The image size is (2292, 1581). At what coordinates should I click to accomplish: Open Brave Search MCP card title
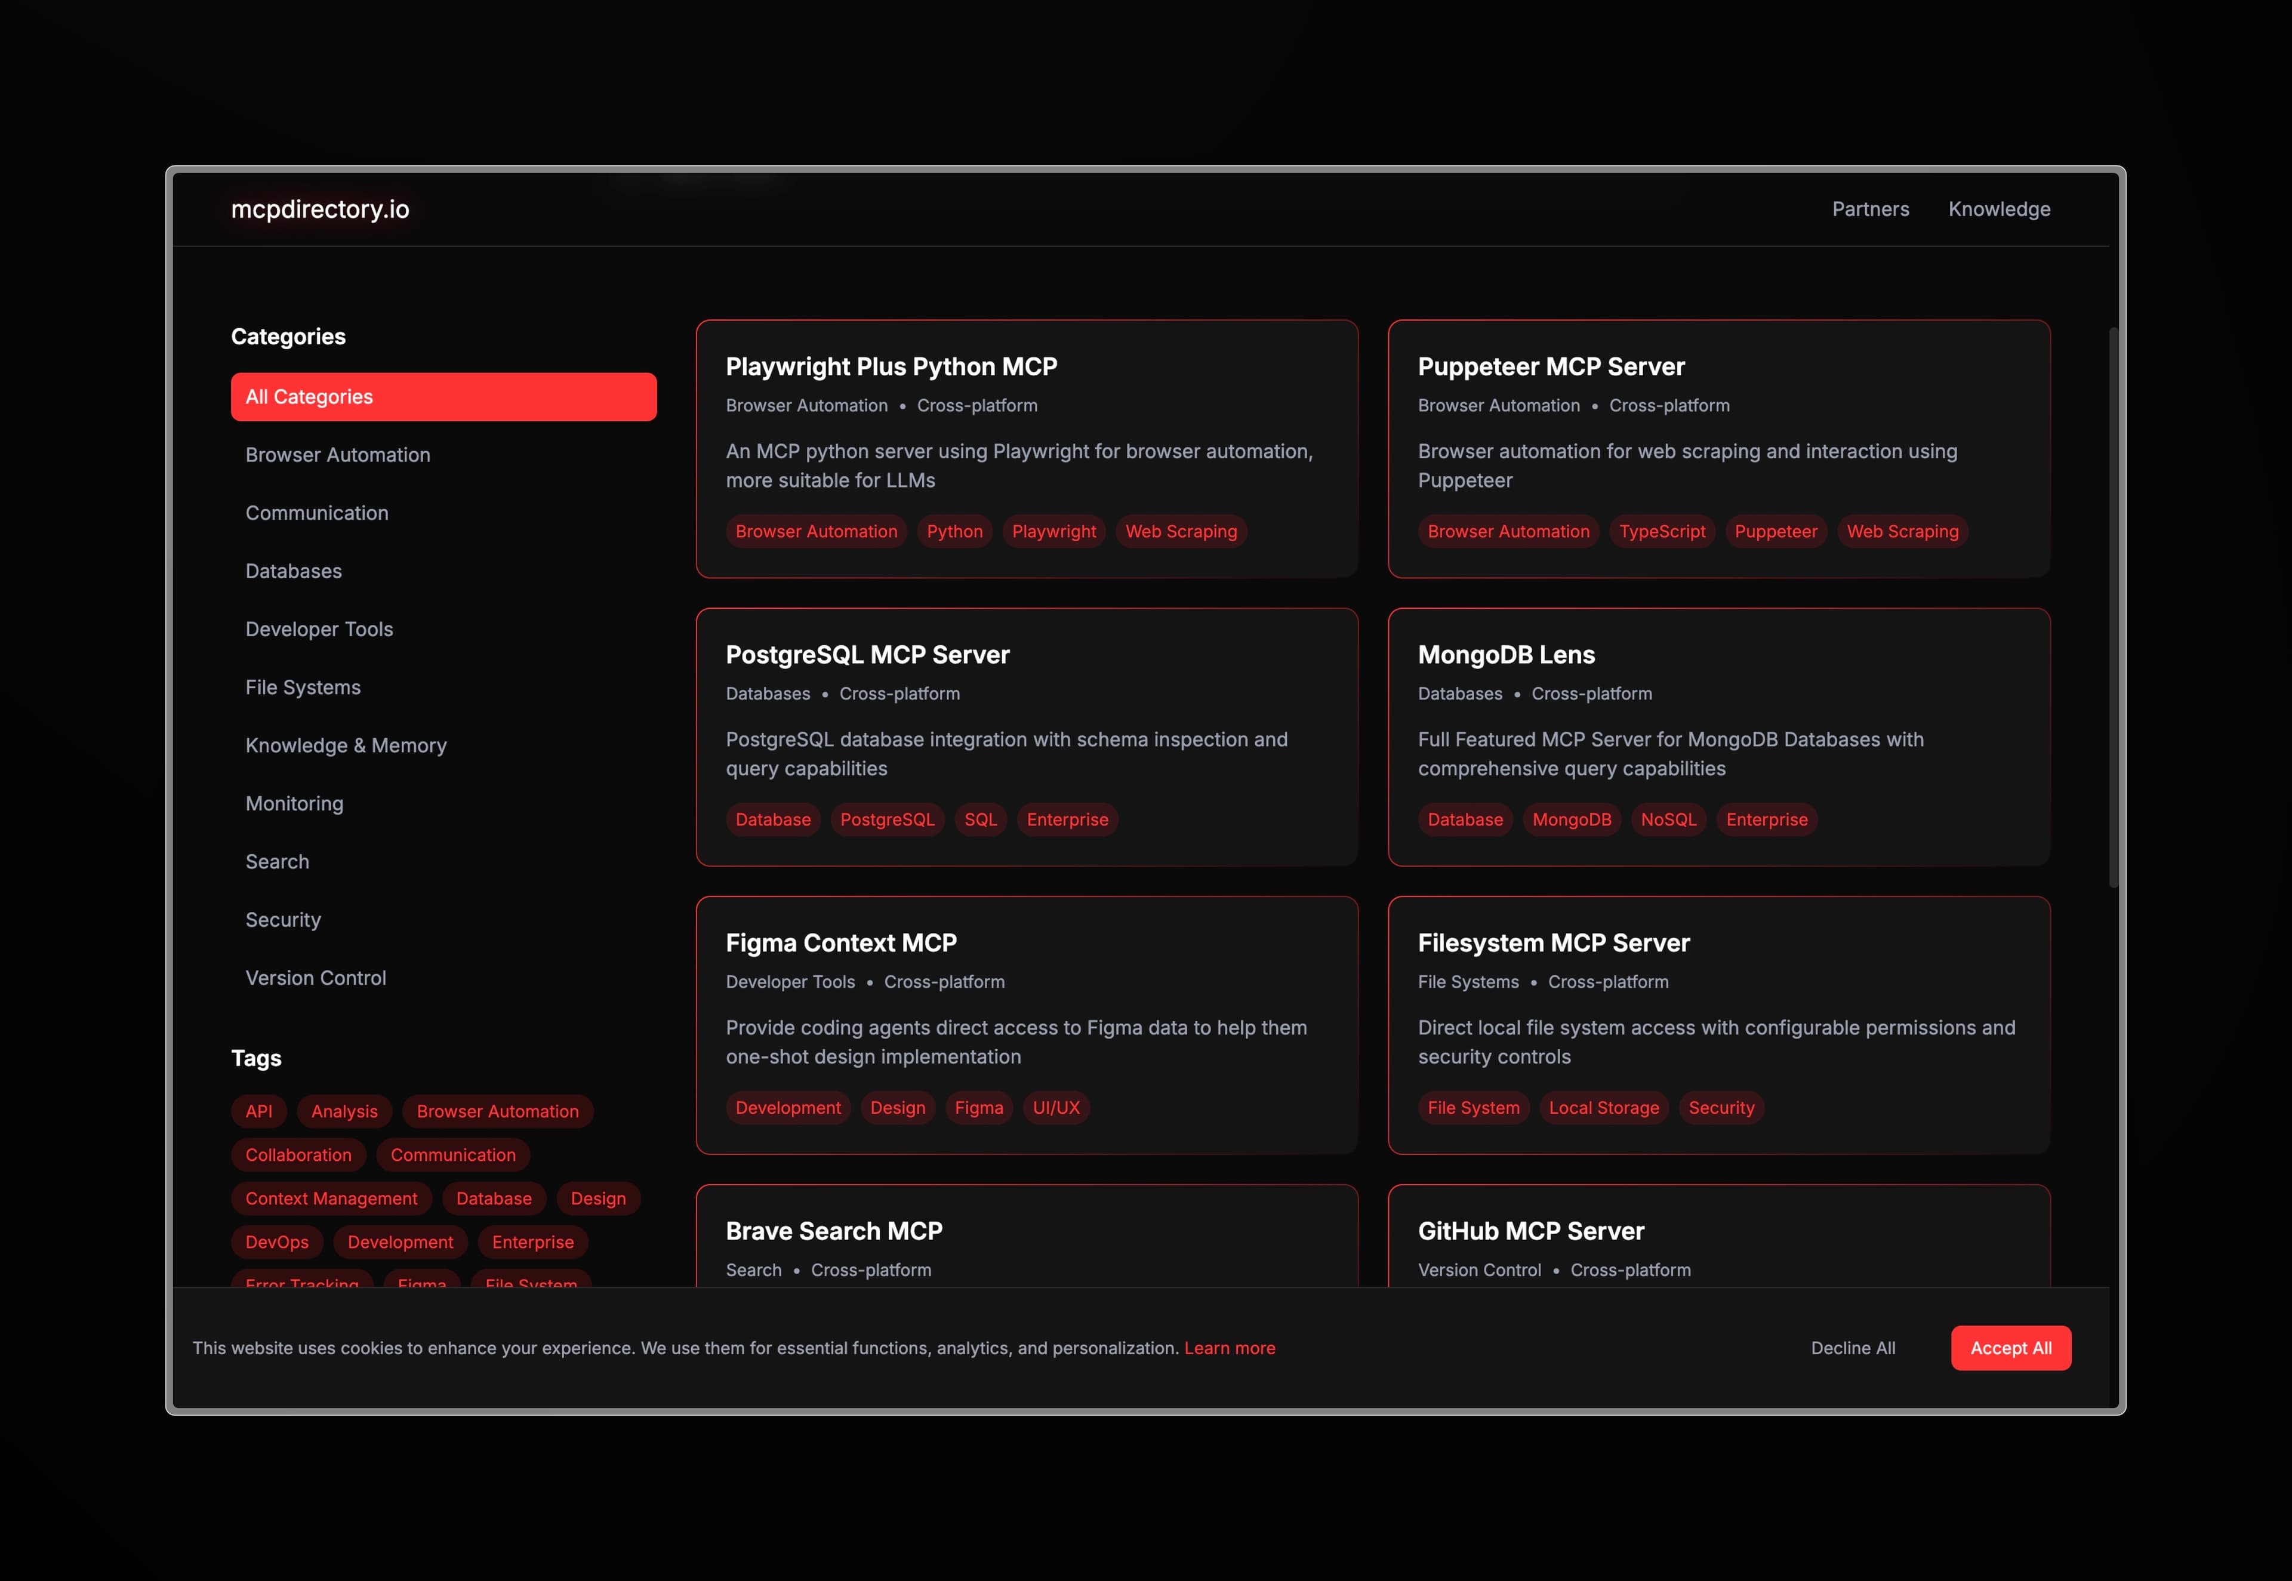click(x=834, y=1231)
